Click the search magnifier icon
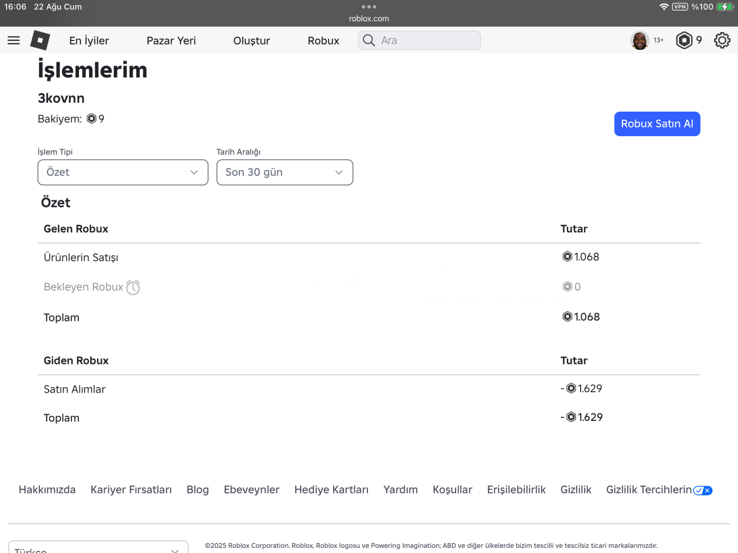 click(369, 40)
